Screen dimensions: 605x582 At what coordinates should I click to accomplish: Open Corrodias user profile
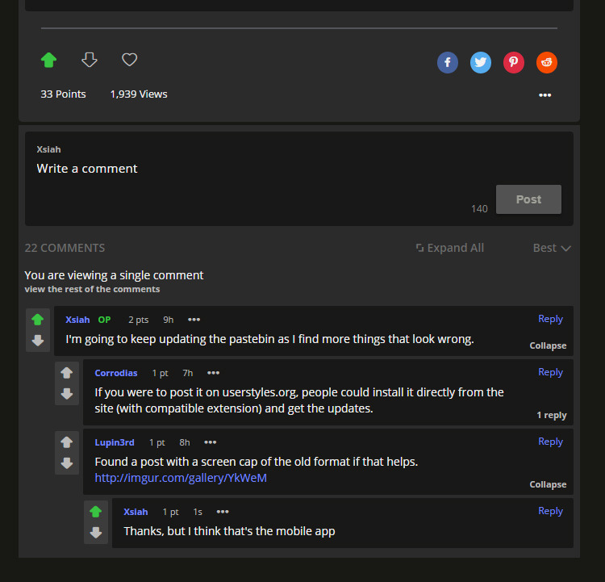pos(115,373)
